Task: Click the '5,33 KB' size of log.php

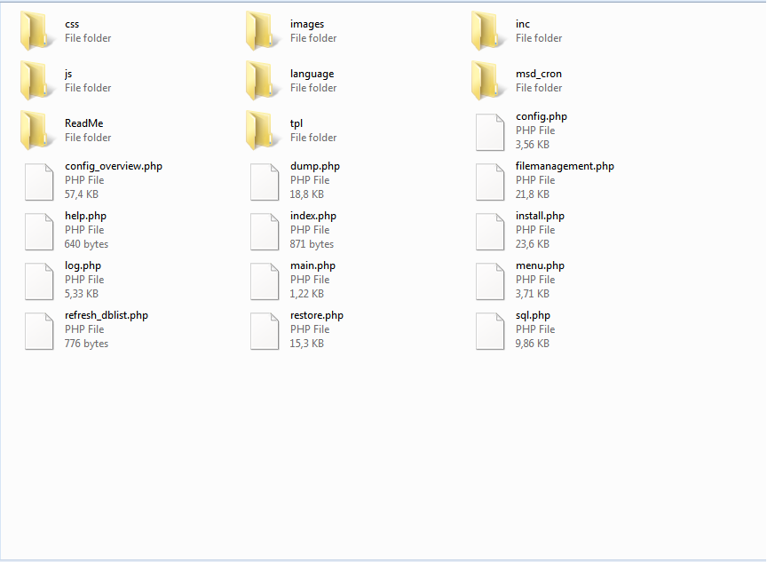Action: coord(81,294)
